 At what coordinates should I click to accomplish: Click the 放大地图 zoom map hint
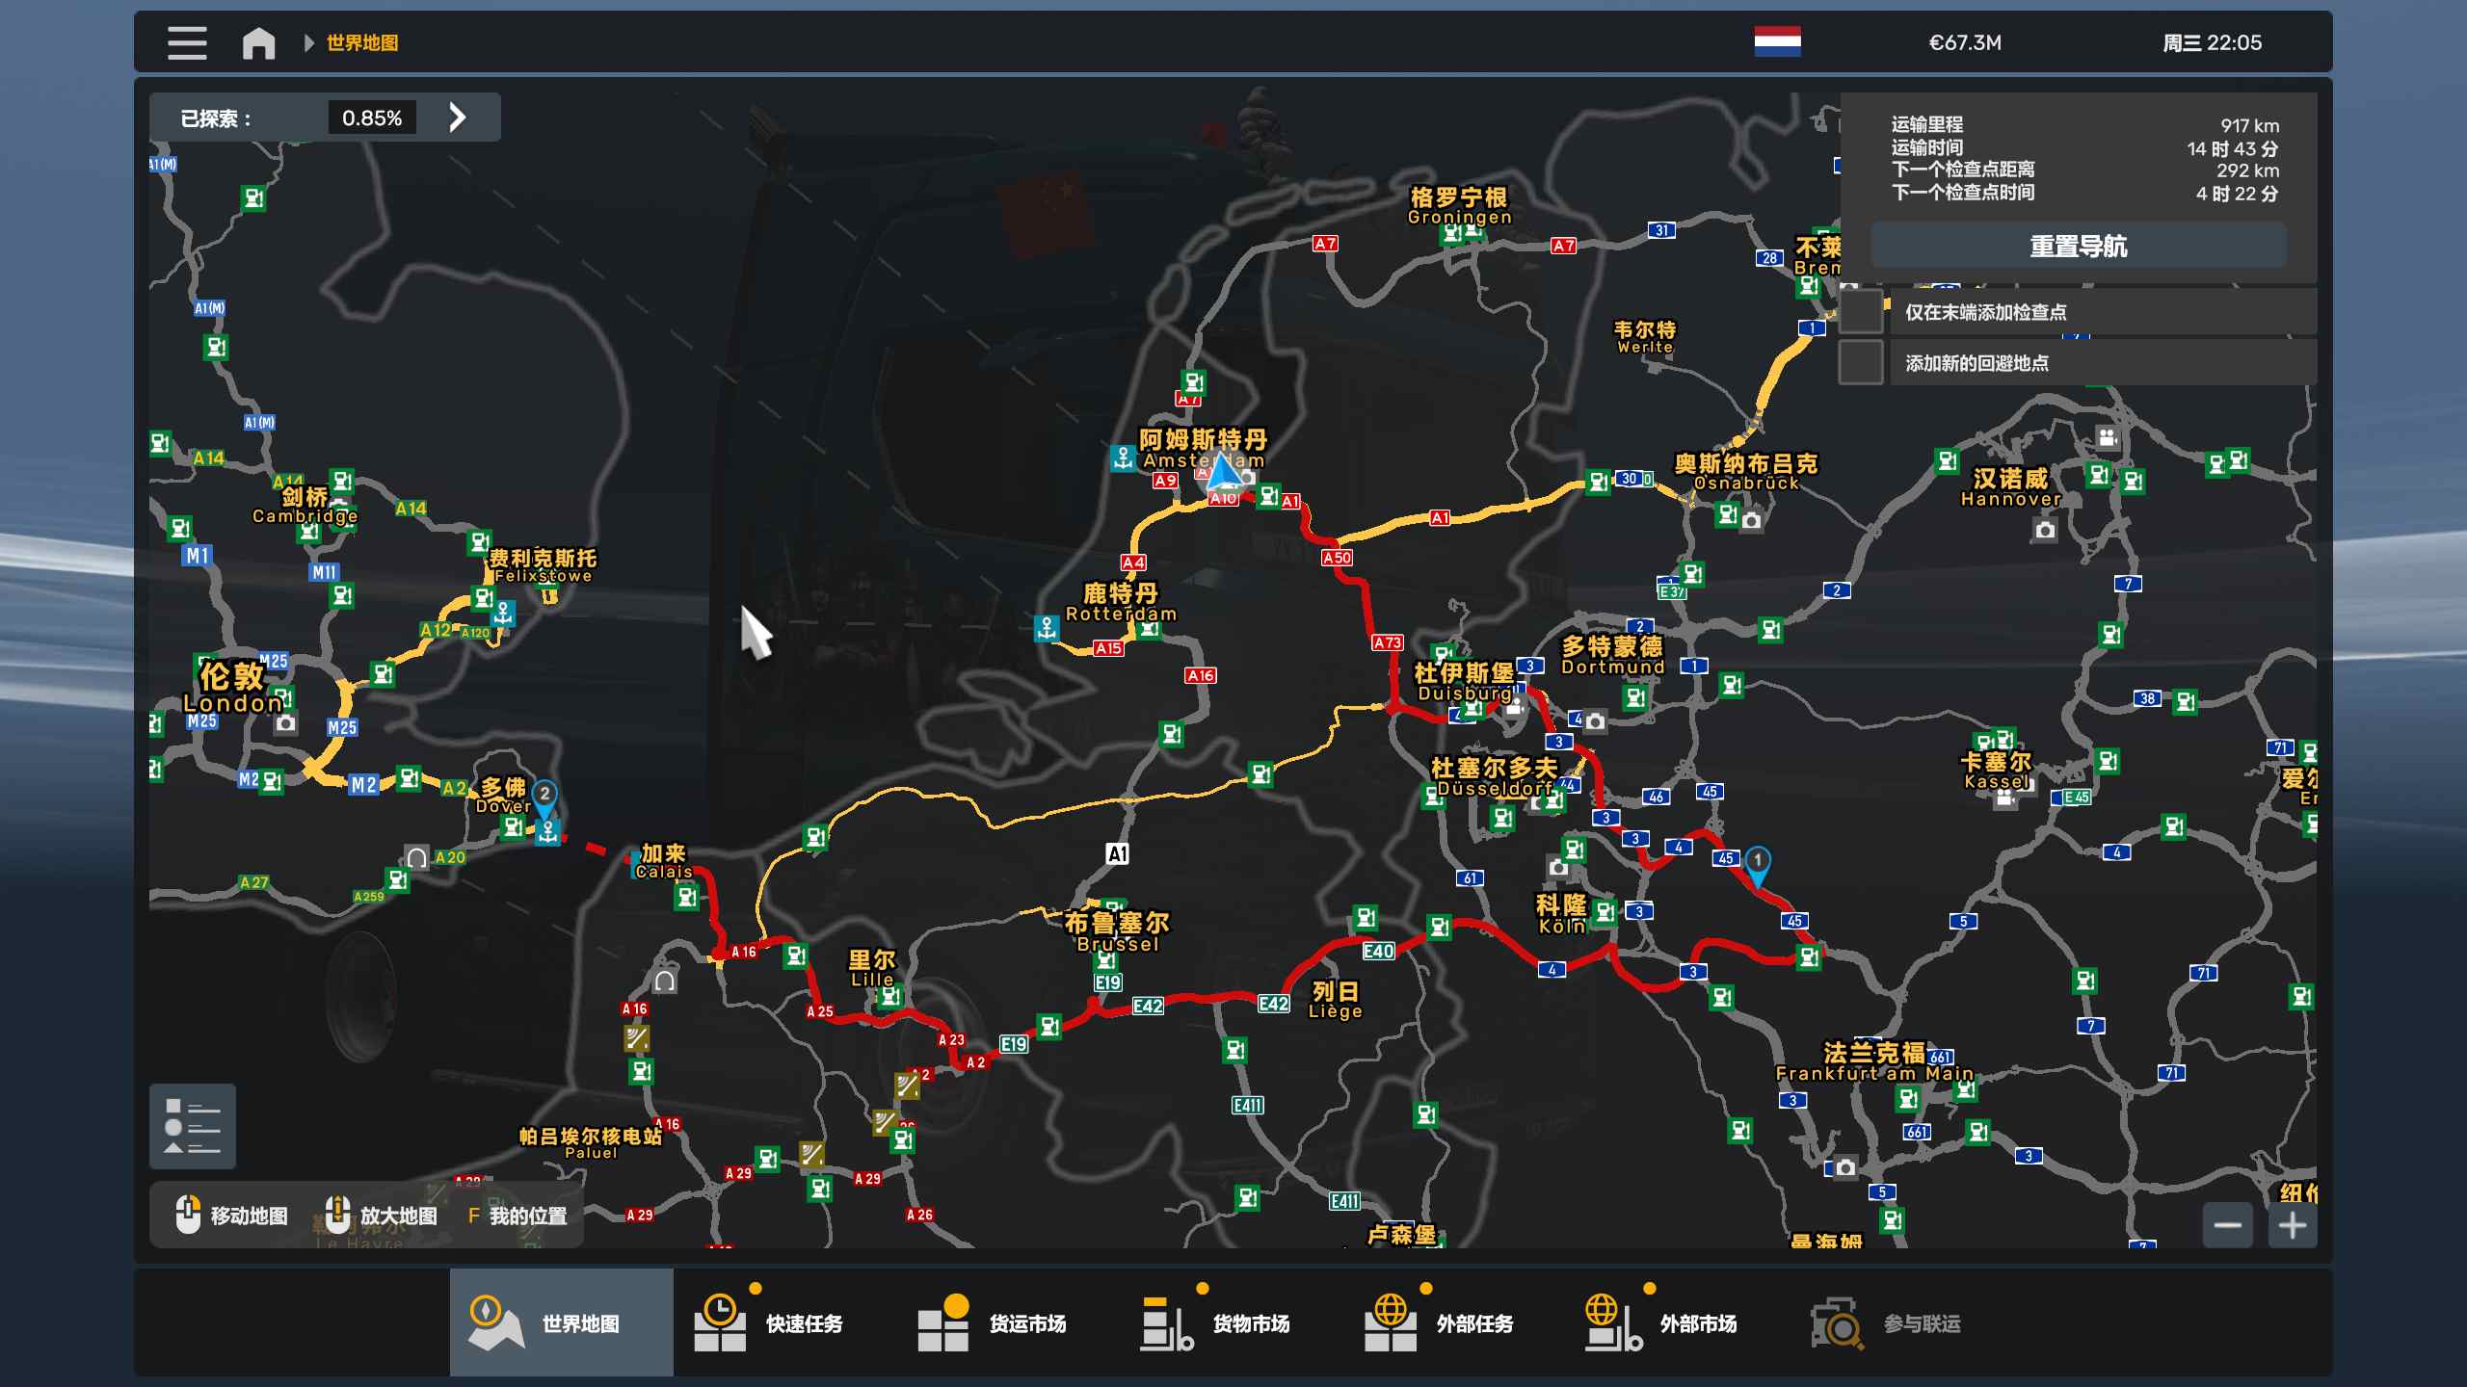pos(381,1216)
